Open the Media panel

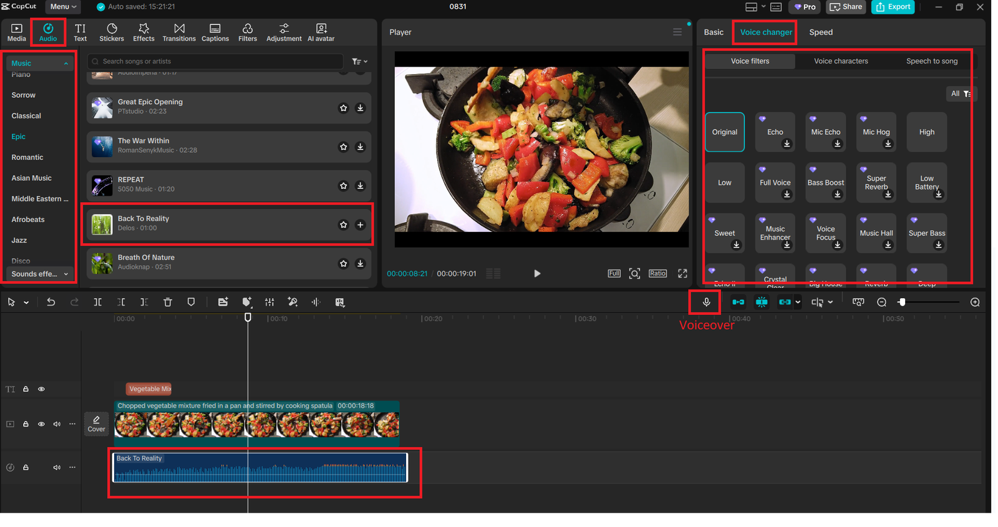[17, 32]
